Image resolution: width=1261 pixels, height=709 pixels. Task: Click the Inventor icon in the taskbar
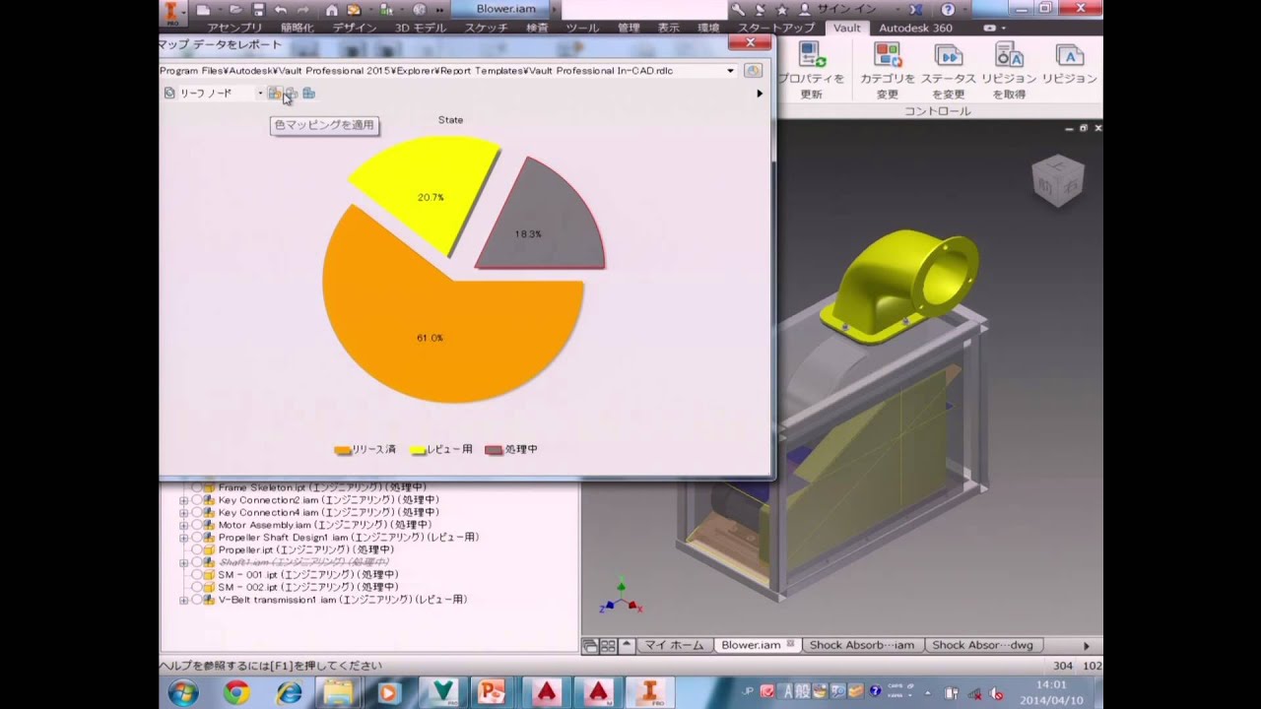click(x=651, y=692)
